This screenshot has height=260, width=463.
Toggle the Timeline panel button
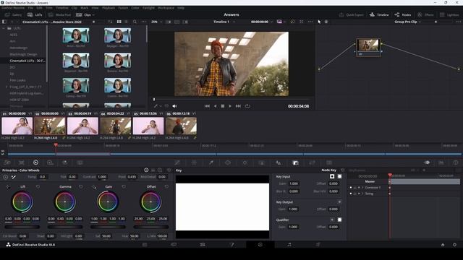tap(379, 14)
